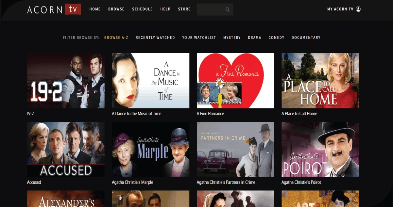The image size is (393, 207).
Task: Select the Agatha Christie's Poirot poster
Action: (320, 149)
